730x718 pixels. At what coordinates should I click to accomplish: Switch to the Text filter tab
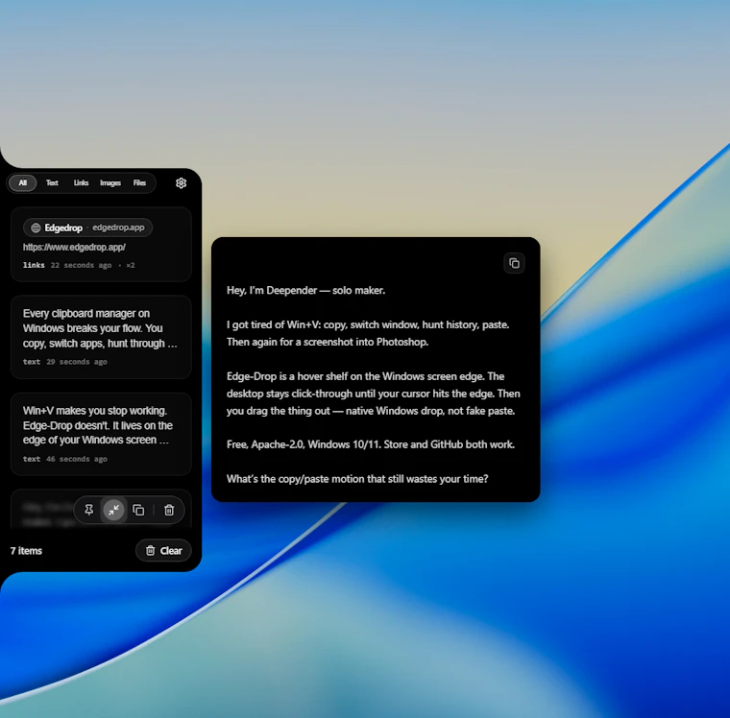[52, 183]
